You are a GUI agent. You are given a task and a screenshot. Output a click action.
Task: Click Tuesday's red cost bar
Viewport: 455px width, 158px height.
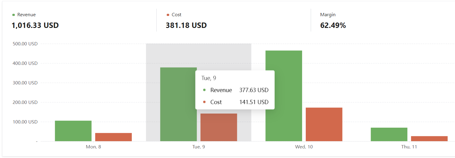pos(219,127)
